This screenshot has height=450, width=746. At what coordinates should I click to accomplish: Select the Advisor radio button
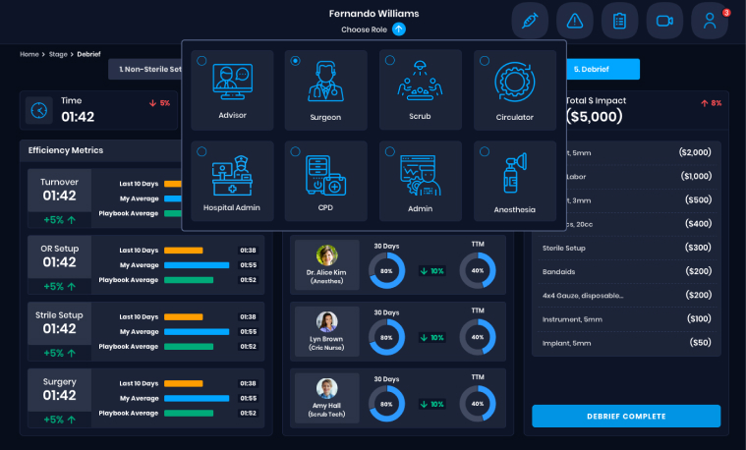[201, 61]
